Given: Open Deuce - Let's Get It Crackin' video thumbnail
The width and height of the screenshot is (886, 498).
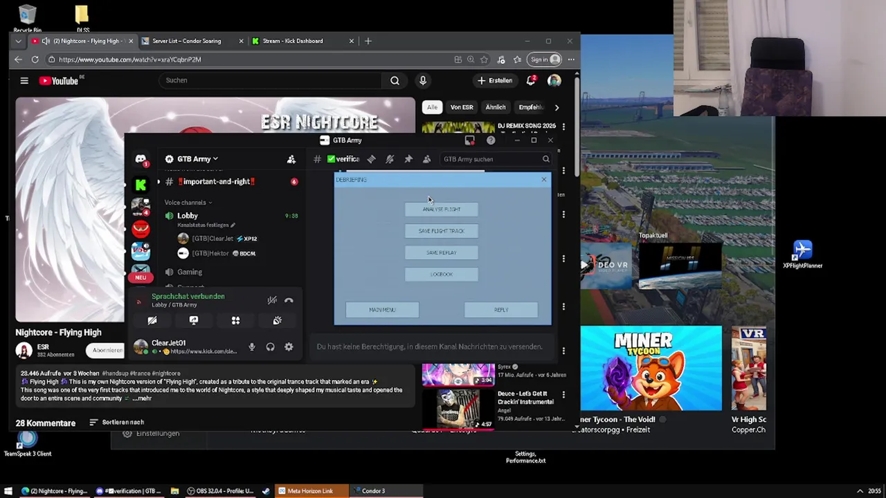Looking at the screenshot, I should tap(458, 409).
